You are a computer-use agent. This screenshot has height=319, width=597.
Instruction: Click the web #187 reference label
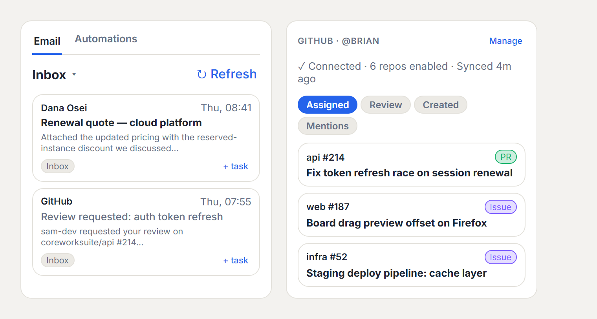pyautogui.click(x=328, y=207)
